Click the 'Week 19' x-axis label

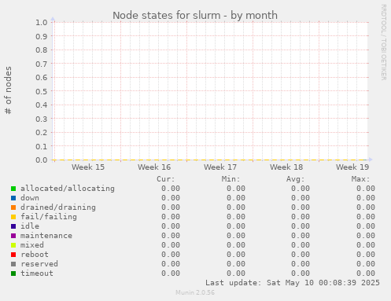(x=352, y=167)
